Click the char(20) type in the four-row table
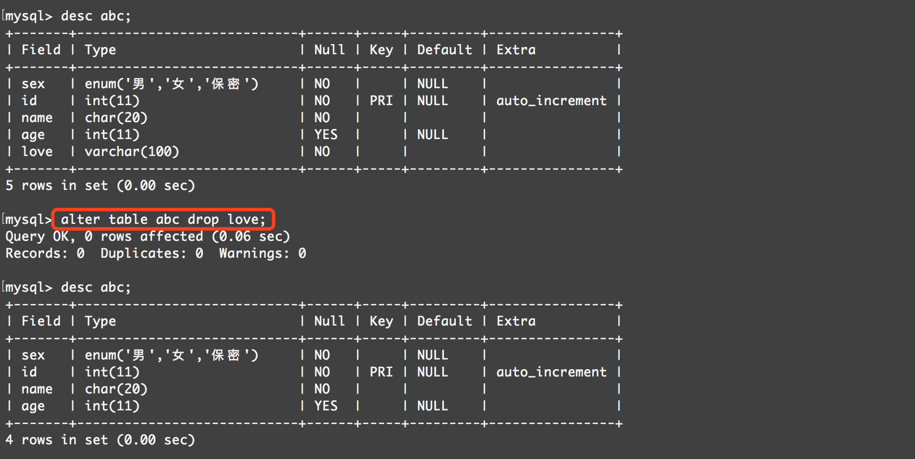The width and height of the screenshot is (915, 459). click(x=116, y=389)
